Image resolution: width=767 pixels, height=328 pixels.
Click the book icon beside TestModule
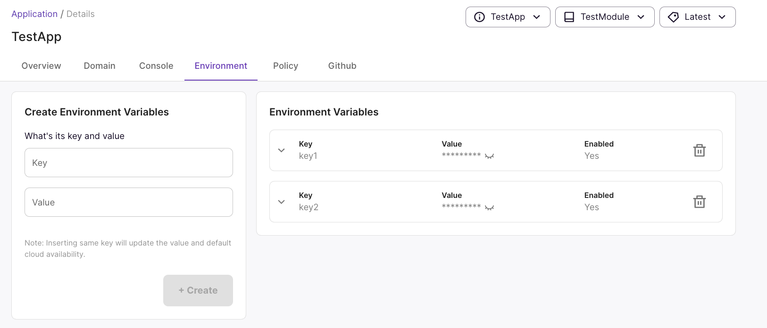(569, 17)
